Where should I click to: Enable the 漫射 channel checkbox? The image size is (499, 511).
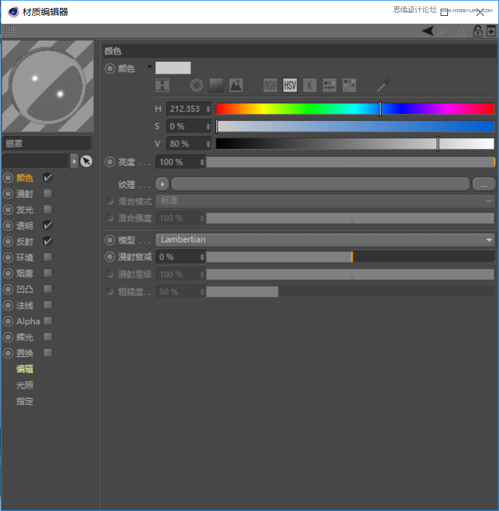(x=47, y=194)
